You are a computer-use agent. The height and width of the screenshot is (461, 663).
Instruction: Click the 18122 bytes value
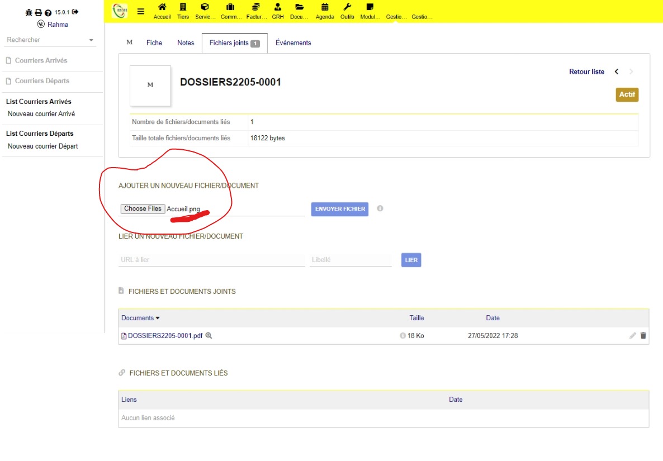(268, 138)
